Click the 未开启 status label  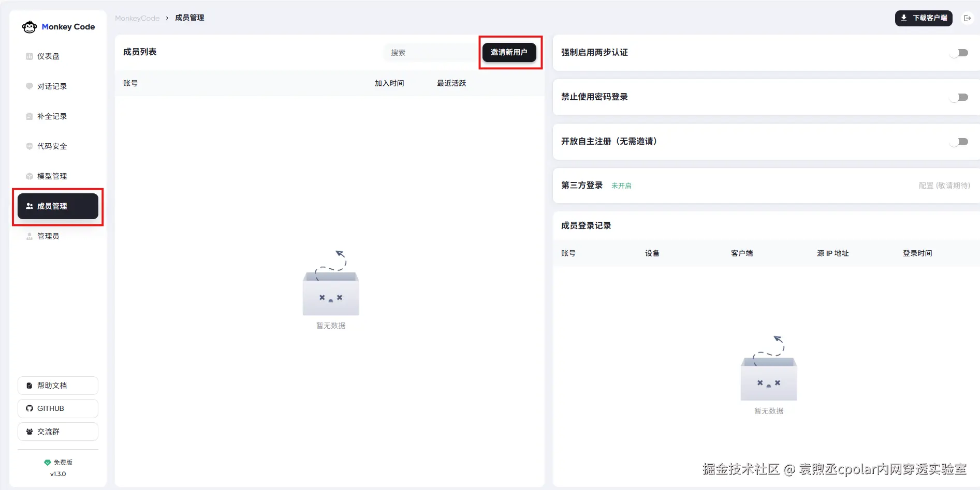click(x=621, y=186)
